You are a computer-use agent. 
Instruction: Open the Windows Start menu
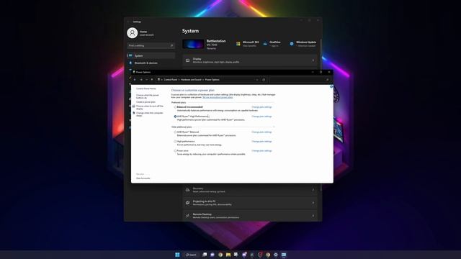click(177, 255)
